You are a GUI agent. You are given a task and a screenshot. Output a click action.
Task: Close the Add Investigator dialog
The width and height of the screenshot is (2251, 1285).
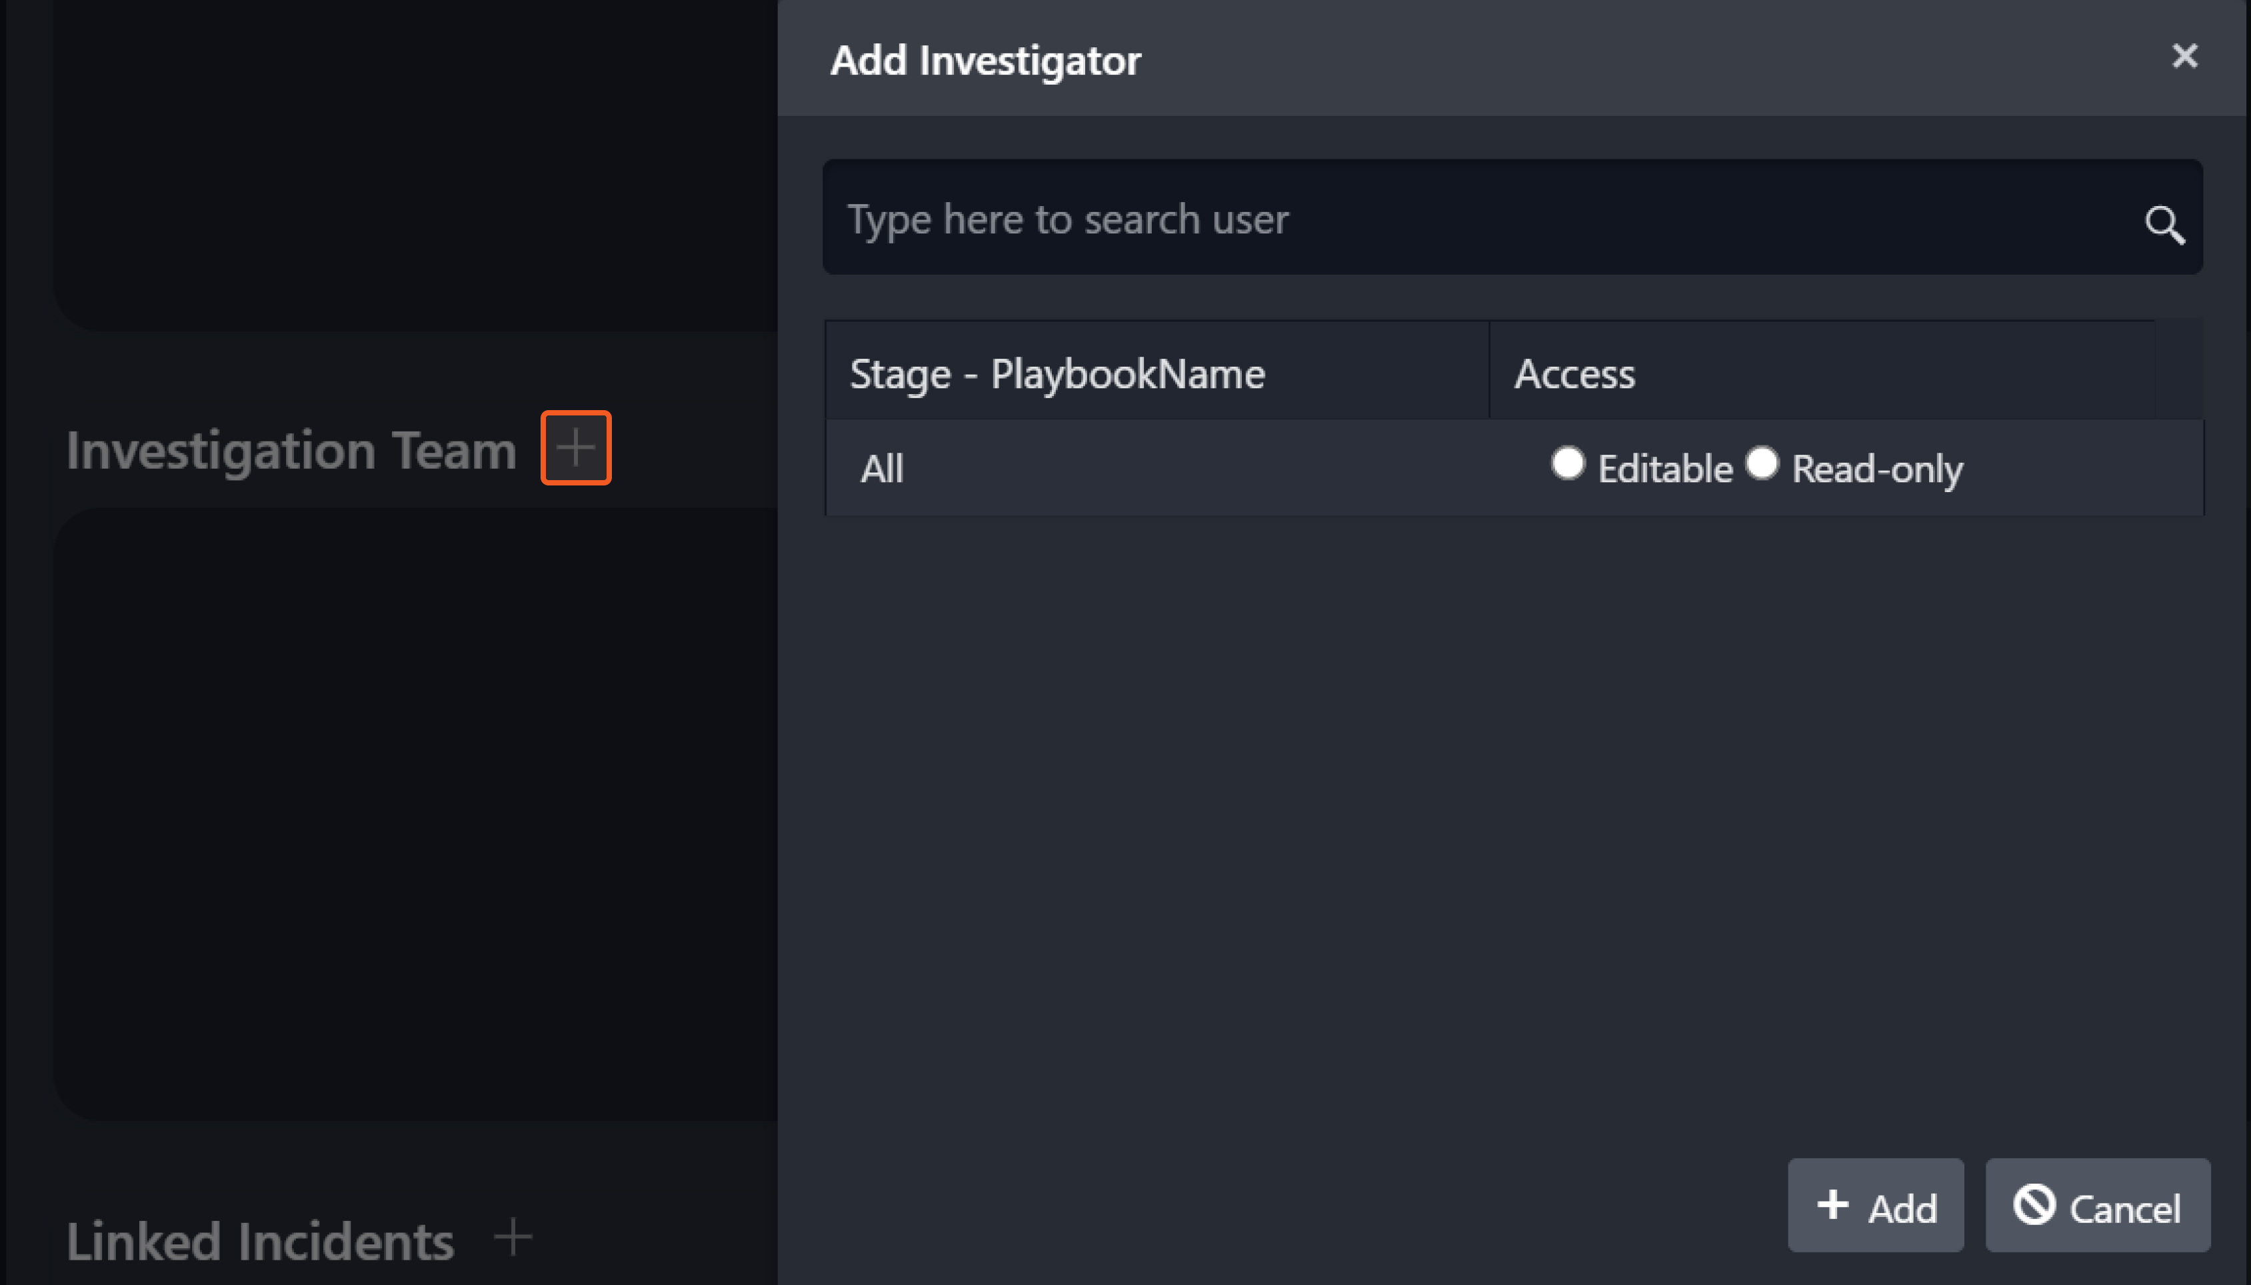pyautogui.click(x=2184, y=57)
